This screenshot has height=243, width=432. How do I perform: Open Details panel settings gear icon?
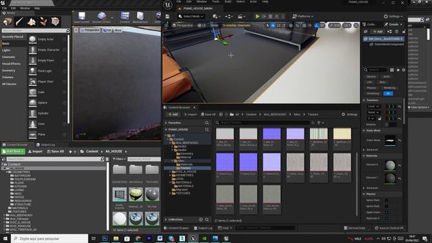pos(404,70)
